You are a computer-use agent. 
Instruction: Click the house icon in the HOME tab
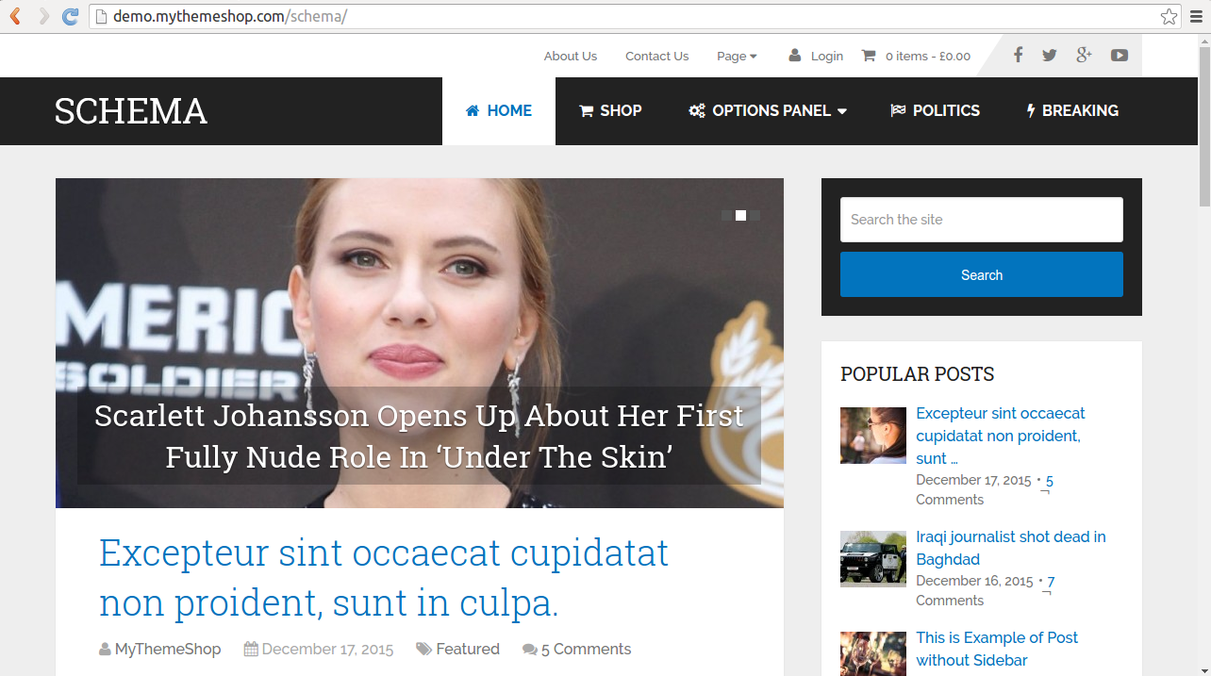point(473,110)
